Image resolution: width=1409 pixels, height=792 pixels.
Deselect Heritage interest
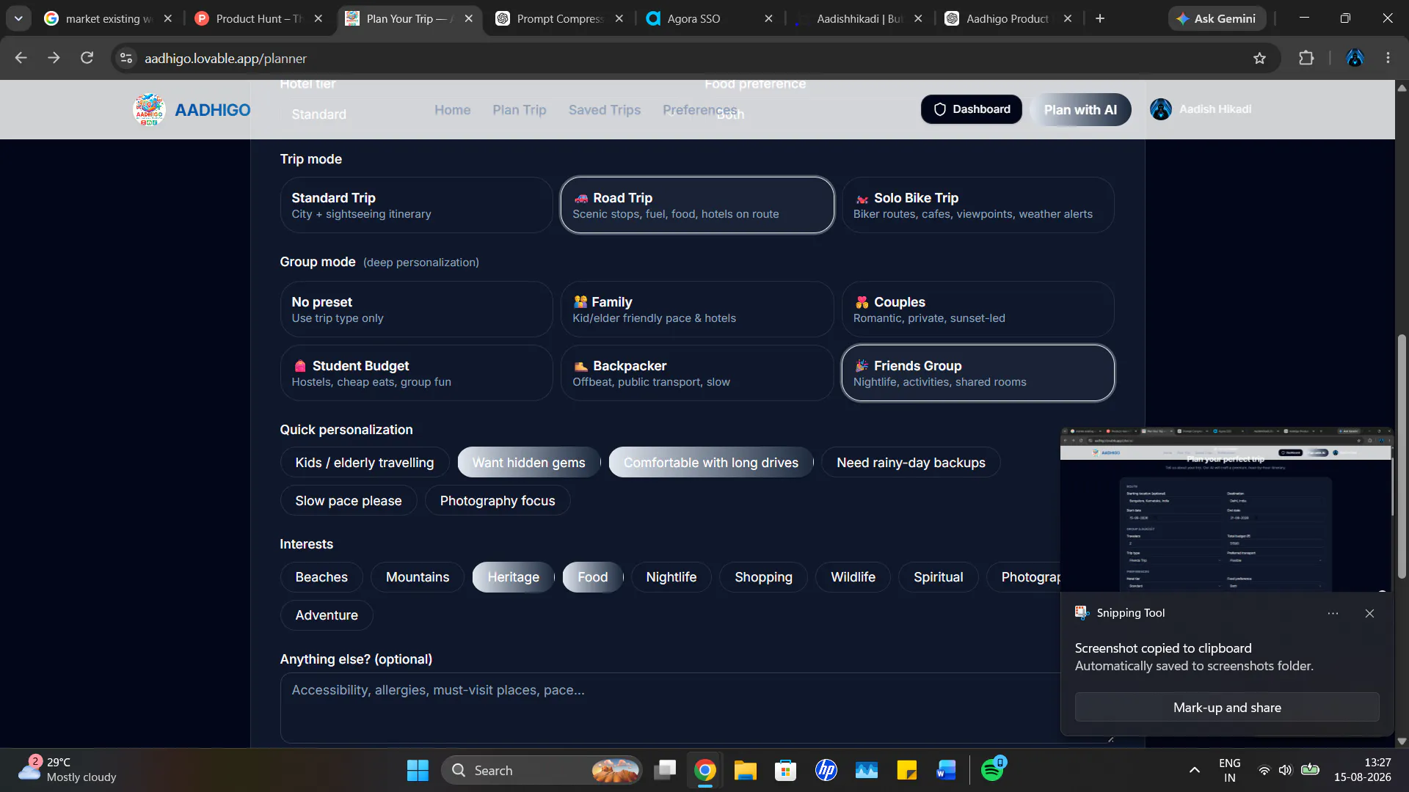513,577
